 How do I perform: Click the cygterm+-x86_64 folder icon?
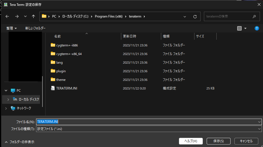pyautogui.click(x=53, y=53)
